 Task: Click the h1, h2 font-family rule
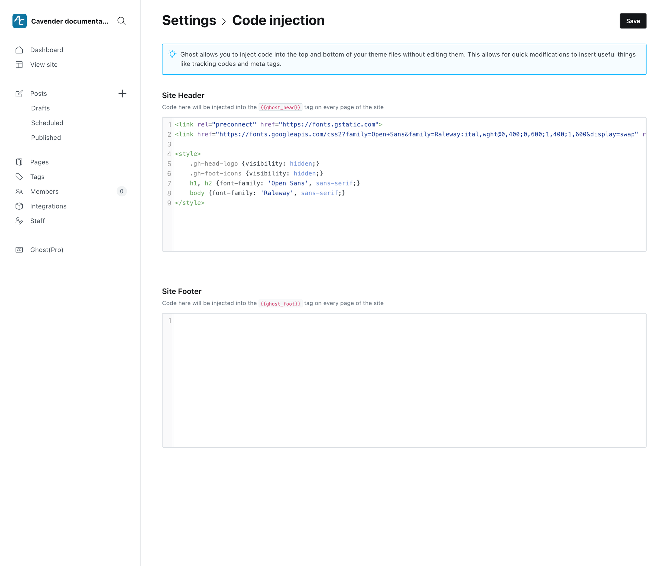point(275,183)
